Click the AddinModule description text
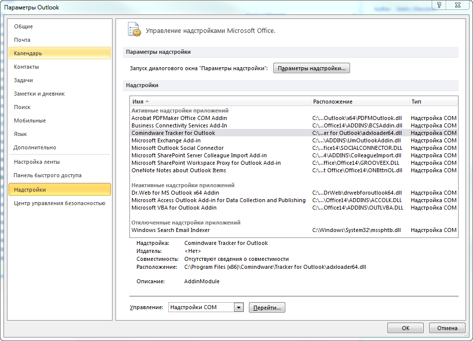 pos(202,281)
